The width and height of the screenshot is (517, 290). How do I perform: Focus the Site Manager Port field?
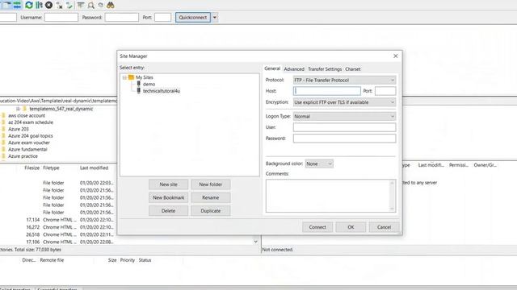[x=385, y=91]
